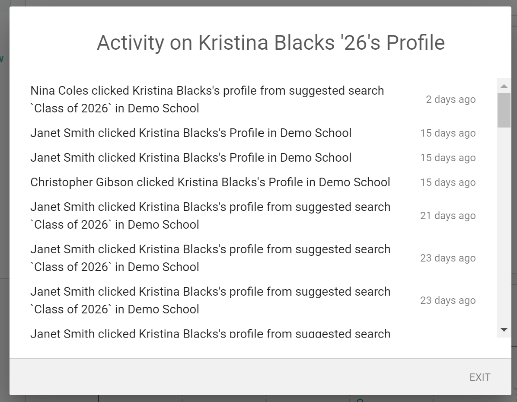Image resolution: width=517 pixels, height=402 pixels.
Task: Select the Christopher Gibson activity entry
Action: (x=210, y=182)
